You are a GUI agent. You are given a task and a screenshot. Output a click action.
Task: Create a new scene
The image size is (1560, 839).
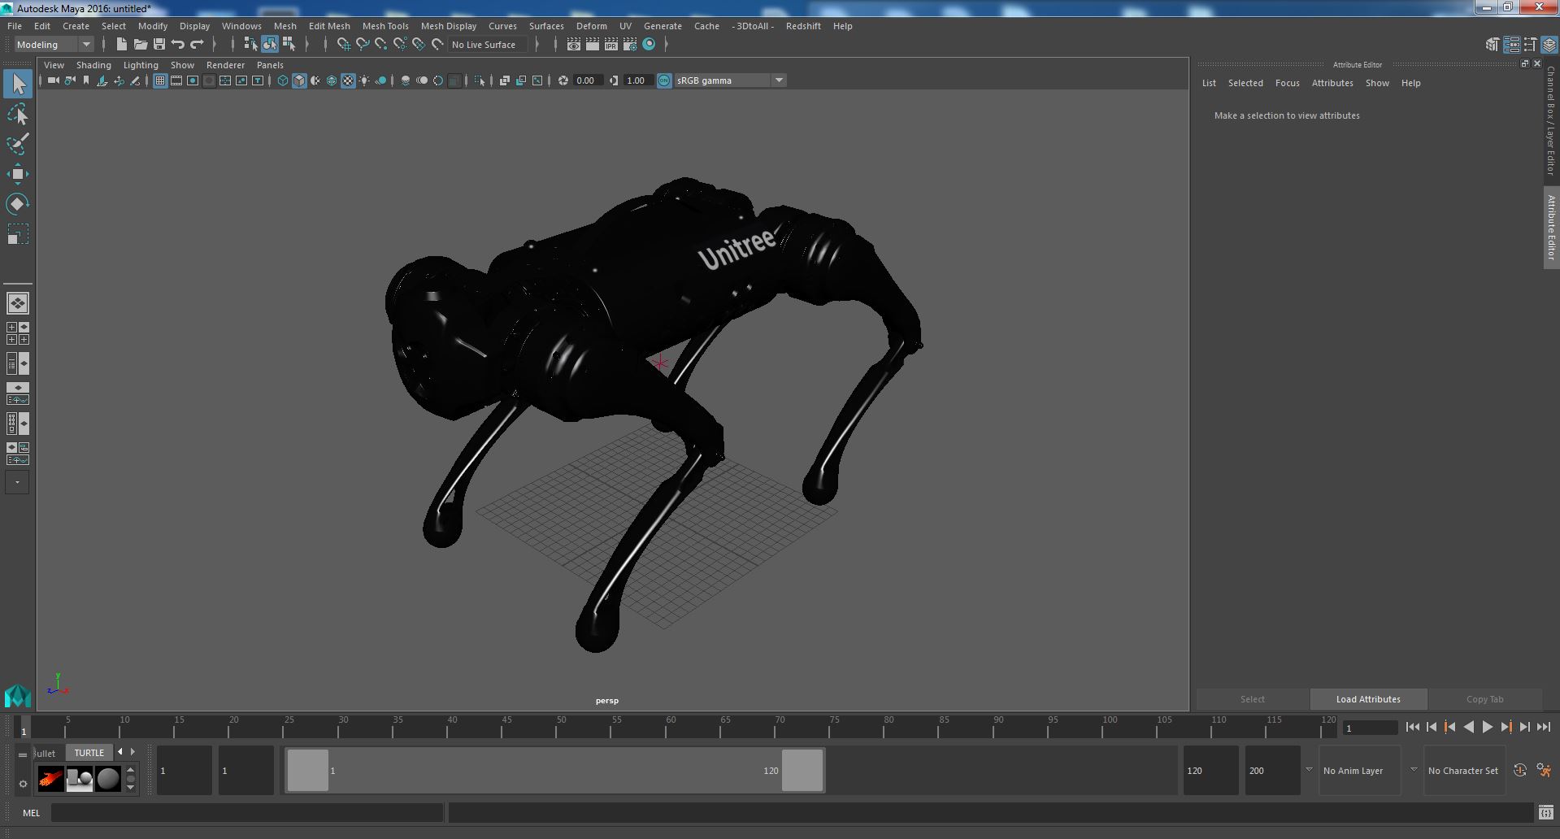[x=122, y=44]
